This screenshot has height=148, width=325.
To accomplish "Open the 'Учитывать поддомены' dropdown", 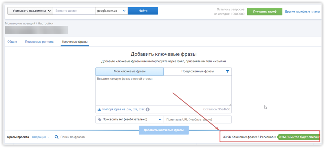I will [30, 11].
